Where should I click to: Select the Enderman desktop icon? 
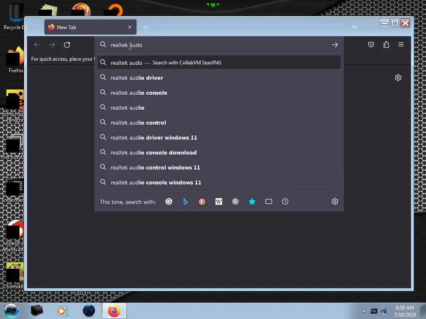(13, 190)
